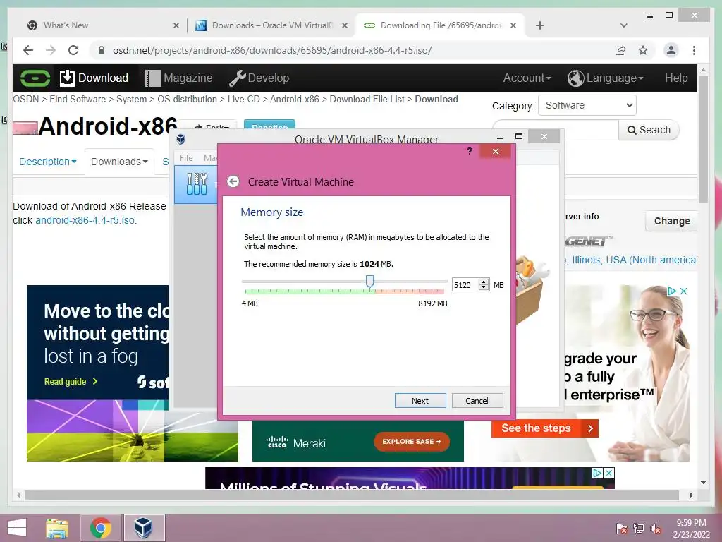Click Help in OSDN navbar
The width and height of the screenshot is (722, 542).
pyautogui.click(x=676, y=78)
